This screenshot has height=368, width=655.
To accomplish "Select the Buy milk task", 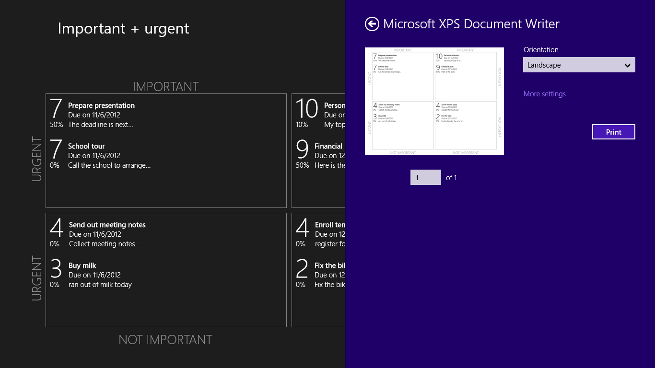I will (82, 265).
